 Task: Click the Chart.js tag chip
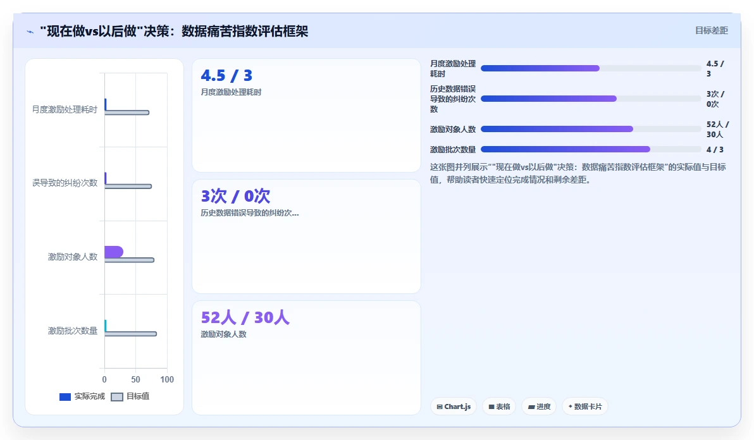coord(454,406)
